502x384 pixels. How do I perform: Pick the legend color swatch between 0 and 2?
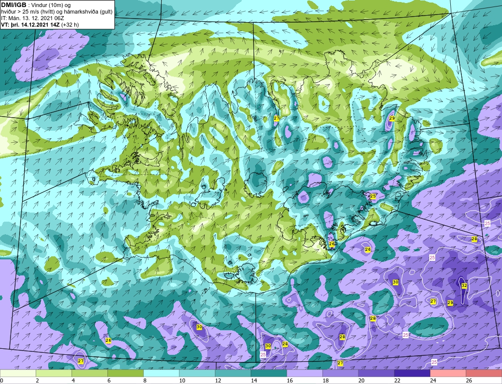(18, 373)
